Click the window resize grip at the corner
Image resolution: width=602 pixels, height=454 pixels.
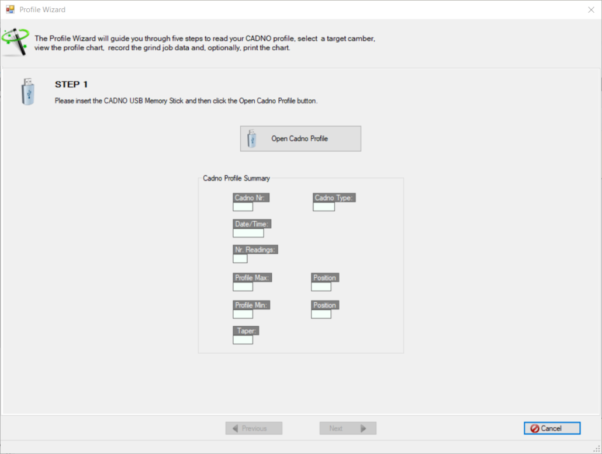pos(597,449)
